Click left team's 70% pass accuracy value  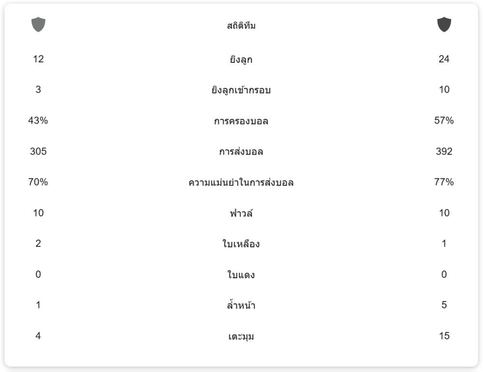coord(38,182)
